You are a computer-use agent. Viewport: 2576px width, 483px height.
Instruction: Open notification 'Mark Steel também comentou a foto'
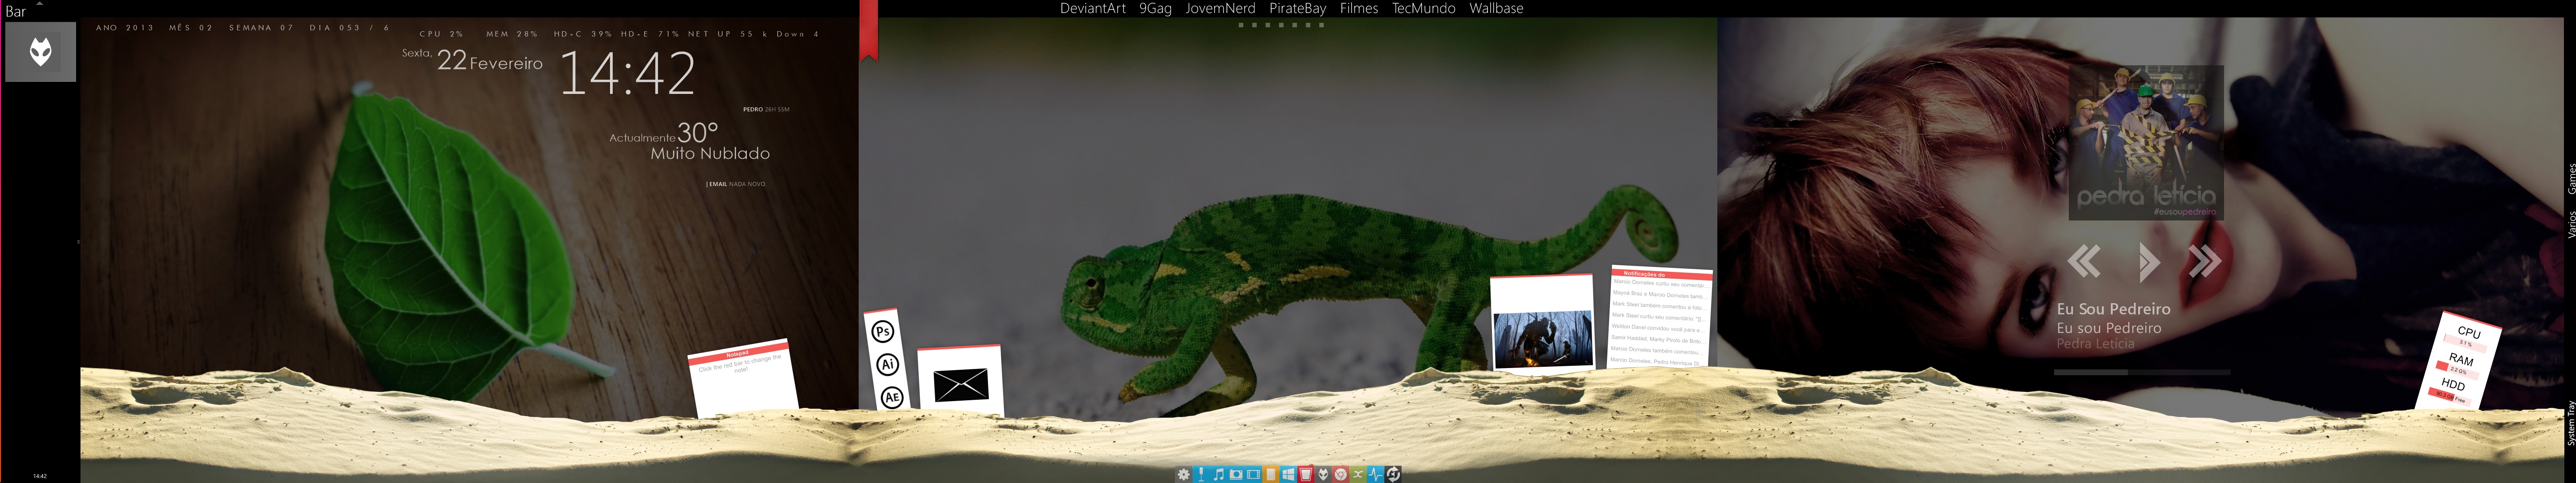coord(1659,306)
